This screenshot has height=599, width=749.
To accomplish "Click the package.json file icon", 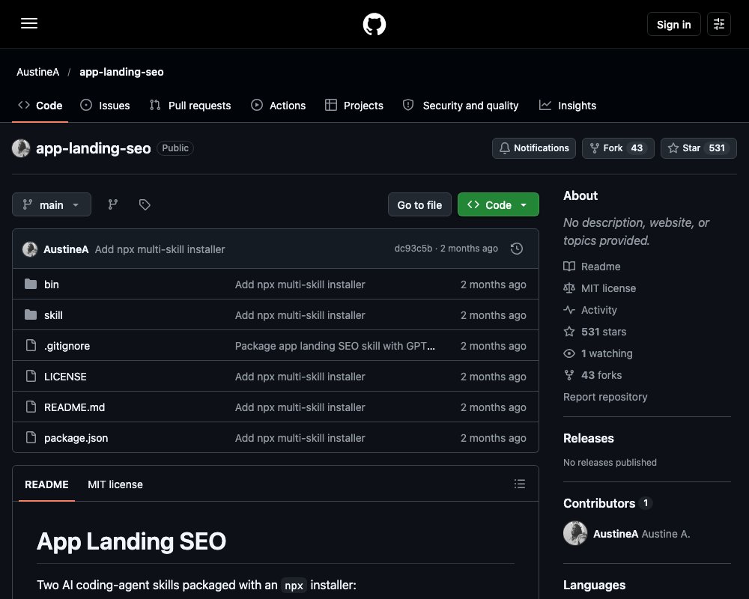I will (x=31, y=437).
